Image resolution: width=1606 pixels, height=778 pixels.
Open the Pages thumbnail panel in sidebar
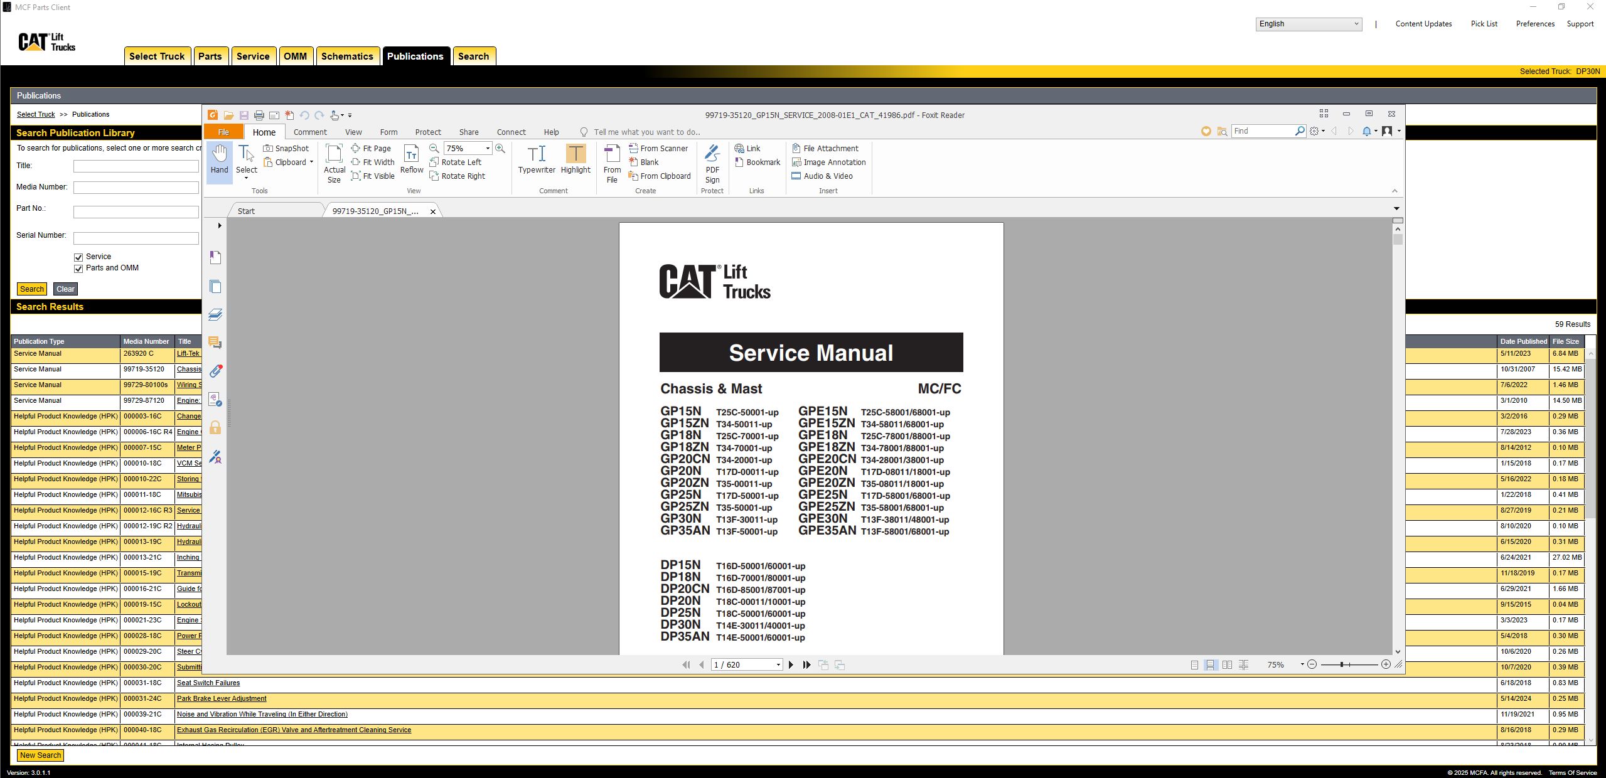(x=215, y=287)
